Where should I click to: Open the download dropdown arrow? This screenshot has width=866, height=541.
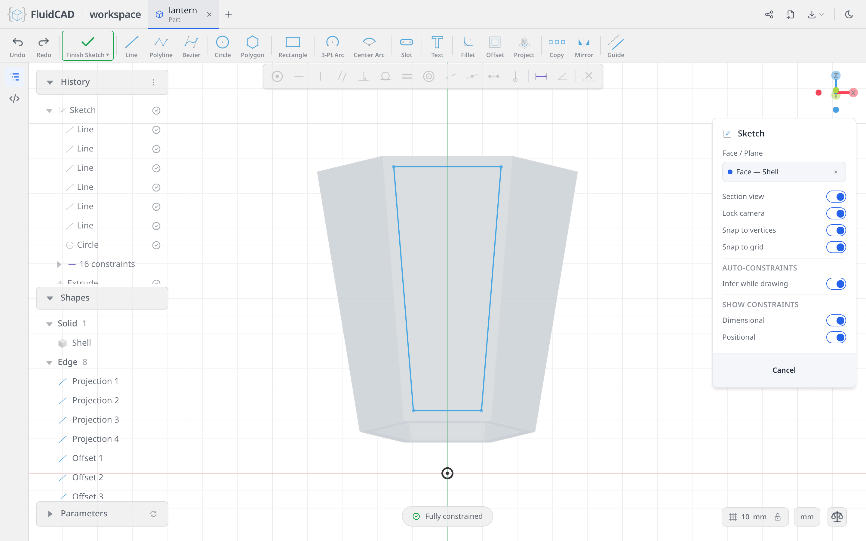821,14
